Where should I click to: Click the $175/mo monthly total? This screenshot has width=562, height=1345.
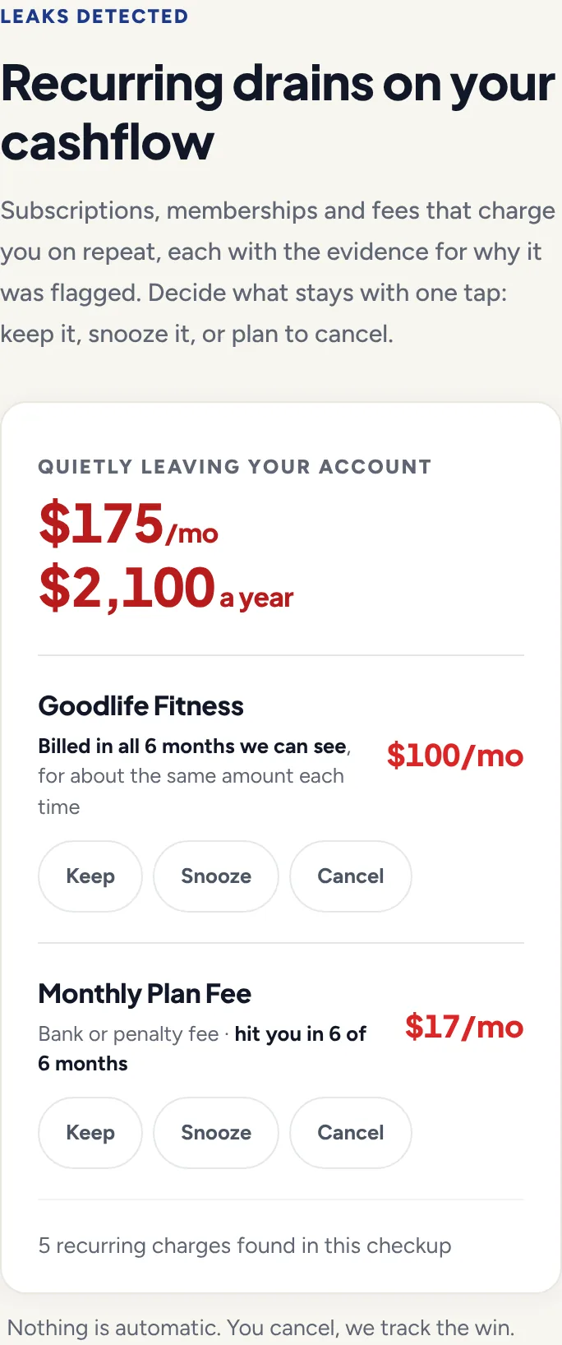click(x=129, y=524)
